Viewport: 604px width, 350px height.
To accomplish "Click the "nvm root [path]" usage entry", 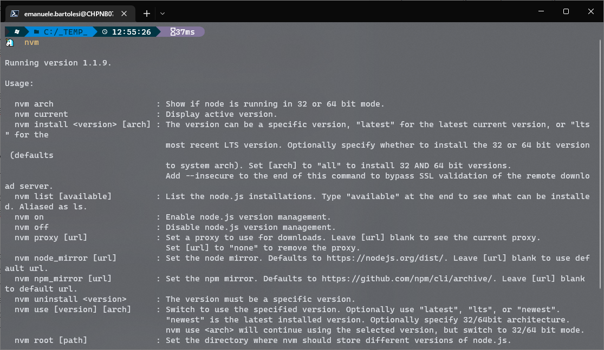I will click(x=51, y=340).
